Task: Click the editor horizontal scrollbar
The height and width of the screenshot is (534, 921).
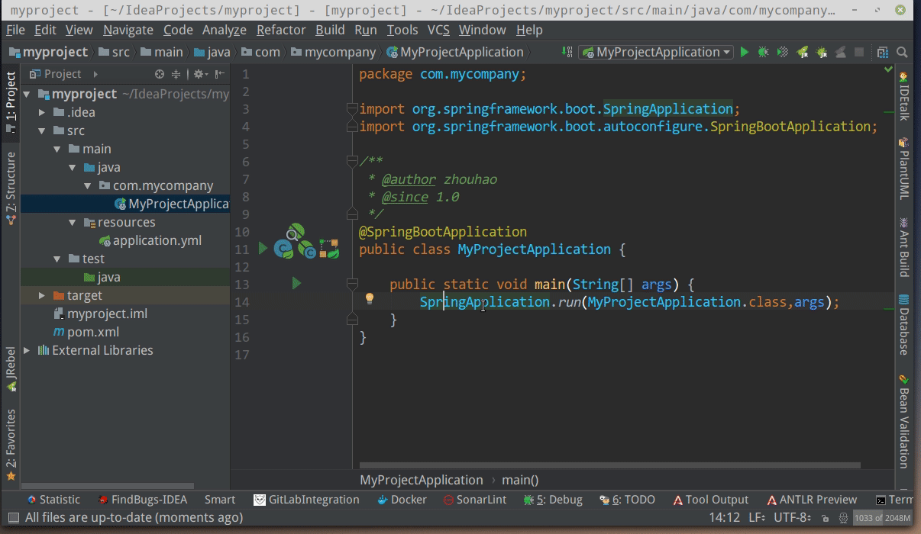Action: pyautogui.click(x=609, y=465)
